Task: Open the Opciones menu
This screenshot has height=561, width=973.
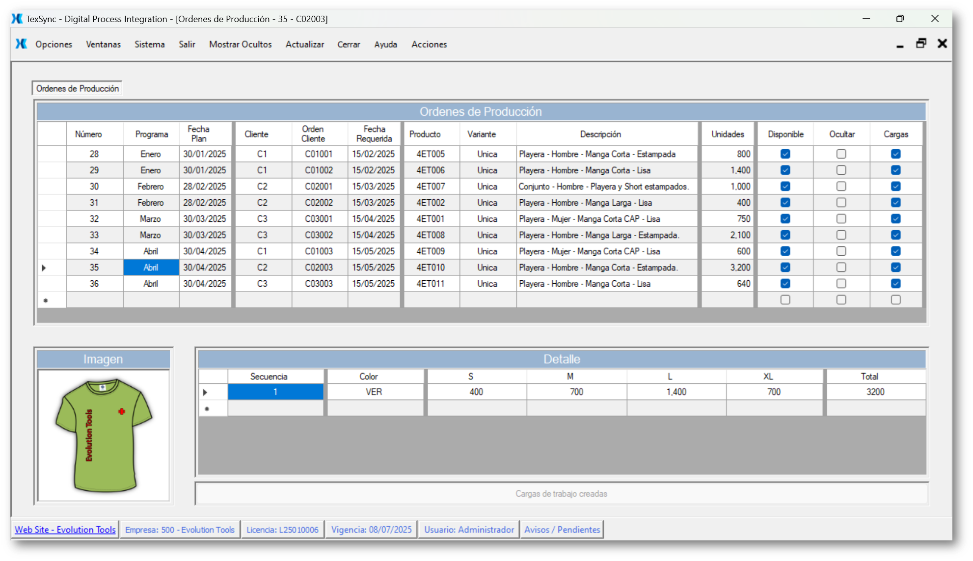Action: (x=54, y=44)
